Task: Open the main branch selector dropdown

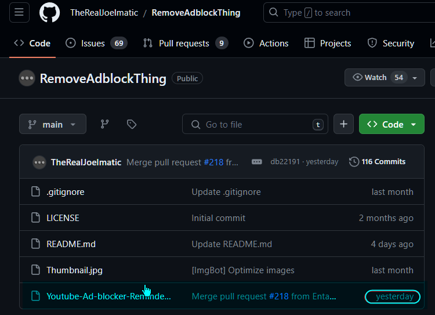Action: coord(53,124)
